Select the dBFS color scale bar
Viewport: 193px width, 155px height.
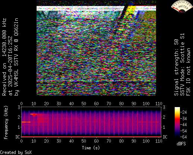point(177,122)
